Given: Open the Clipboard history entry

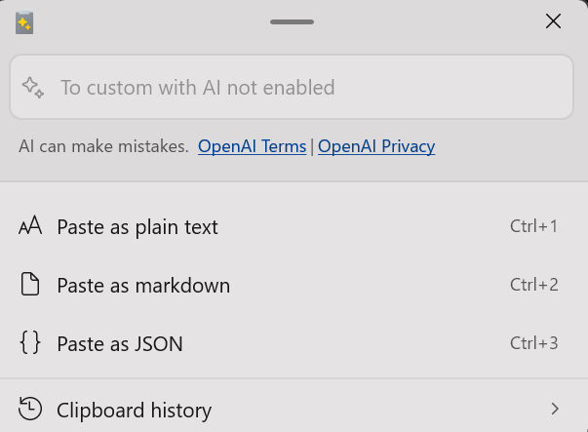Looking at the screenshot, I should pyautogui.click(x=294, y=409).
